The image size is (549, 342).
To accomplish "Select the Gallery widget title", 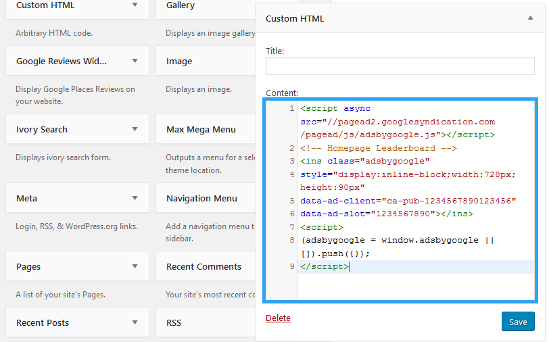I will click(181, 5).
